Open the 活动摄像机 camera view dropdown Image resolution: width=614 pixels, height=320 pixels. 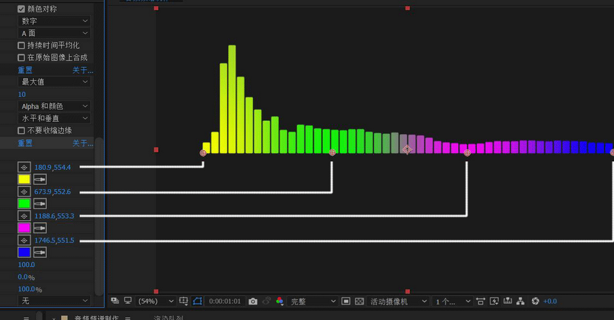398,301
